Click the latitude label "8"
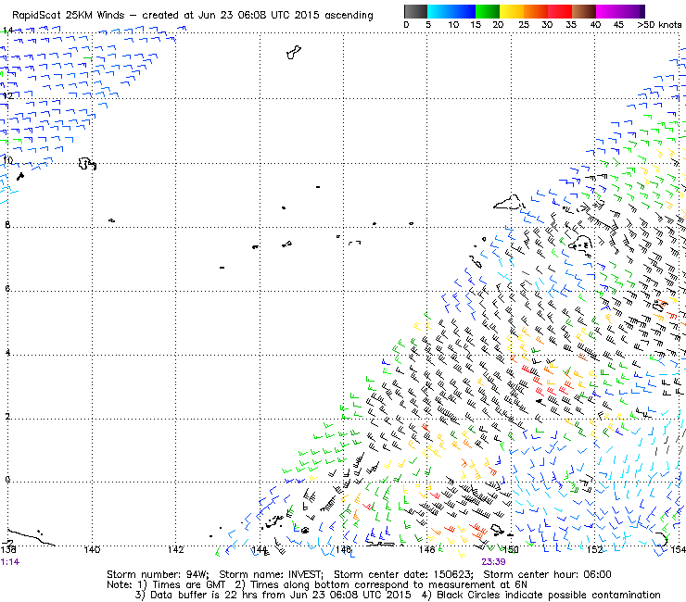Viewport: 686px width, 602px height. coord(7,225)
